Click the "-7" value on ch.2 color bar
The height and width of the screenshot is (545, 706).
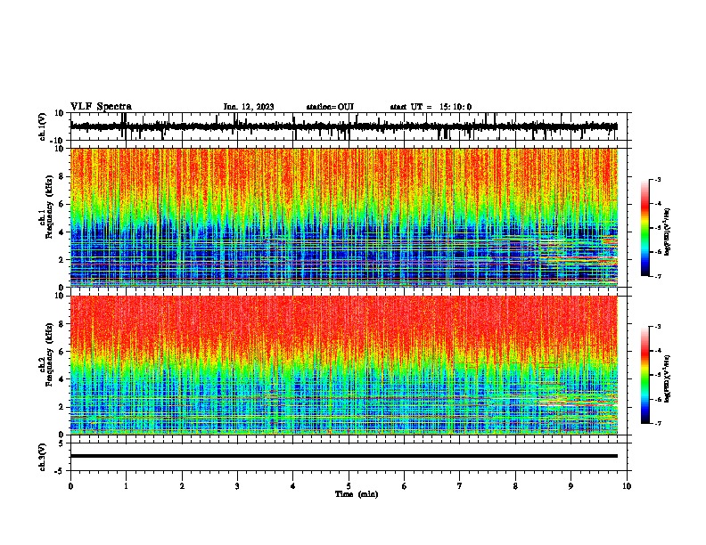658,423
